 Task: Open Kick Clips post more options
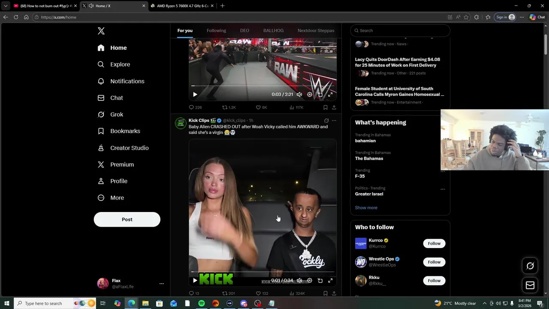(x=334, y=121)
